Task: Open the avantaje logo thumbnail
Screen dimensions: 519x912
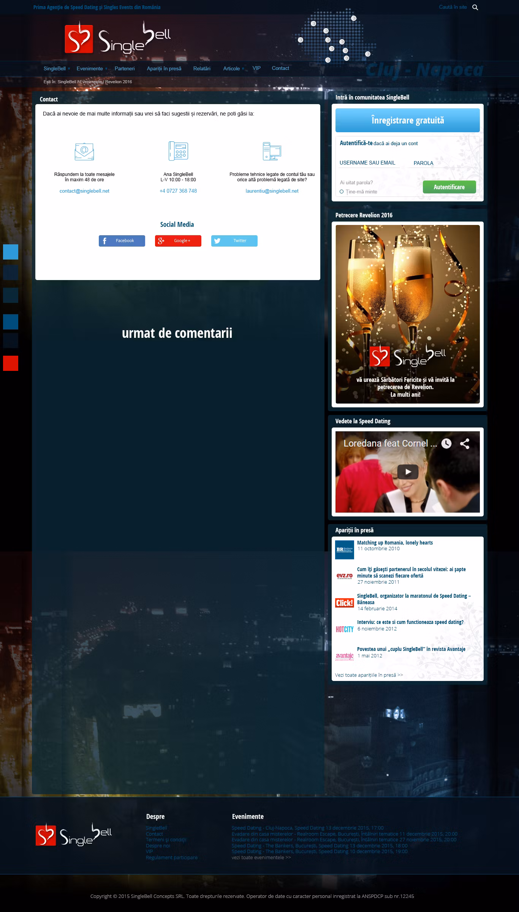Action: [345, 656]
